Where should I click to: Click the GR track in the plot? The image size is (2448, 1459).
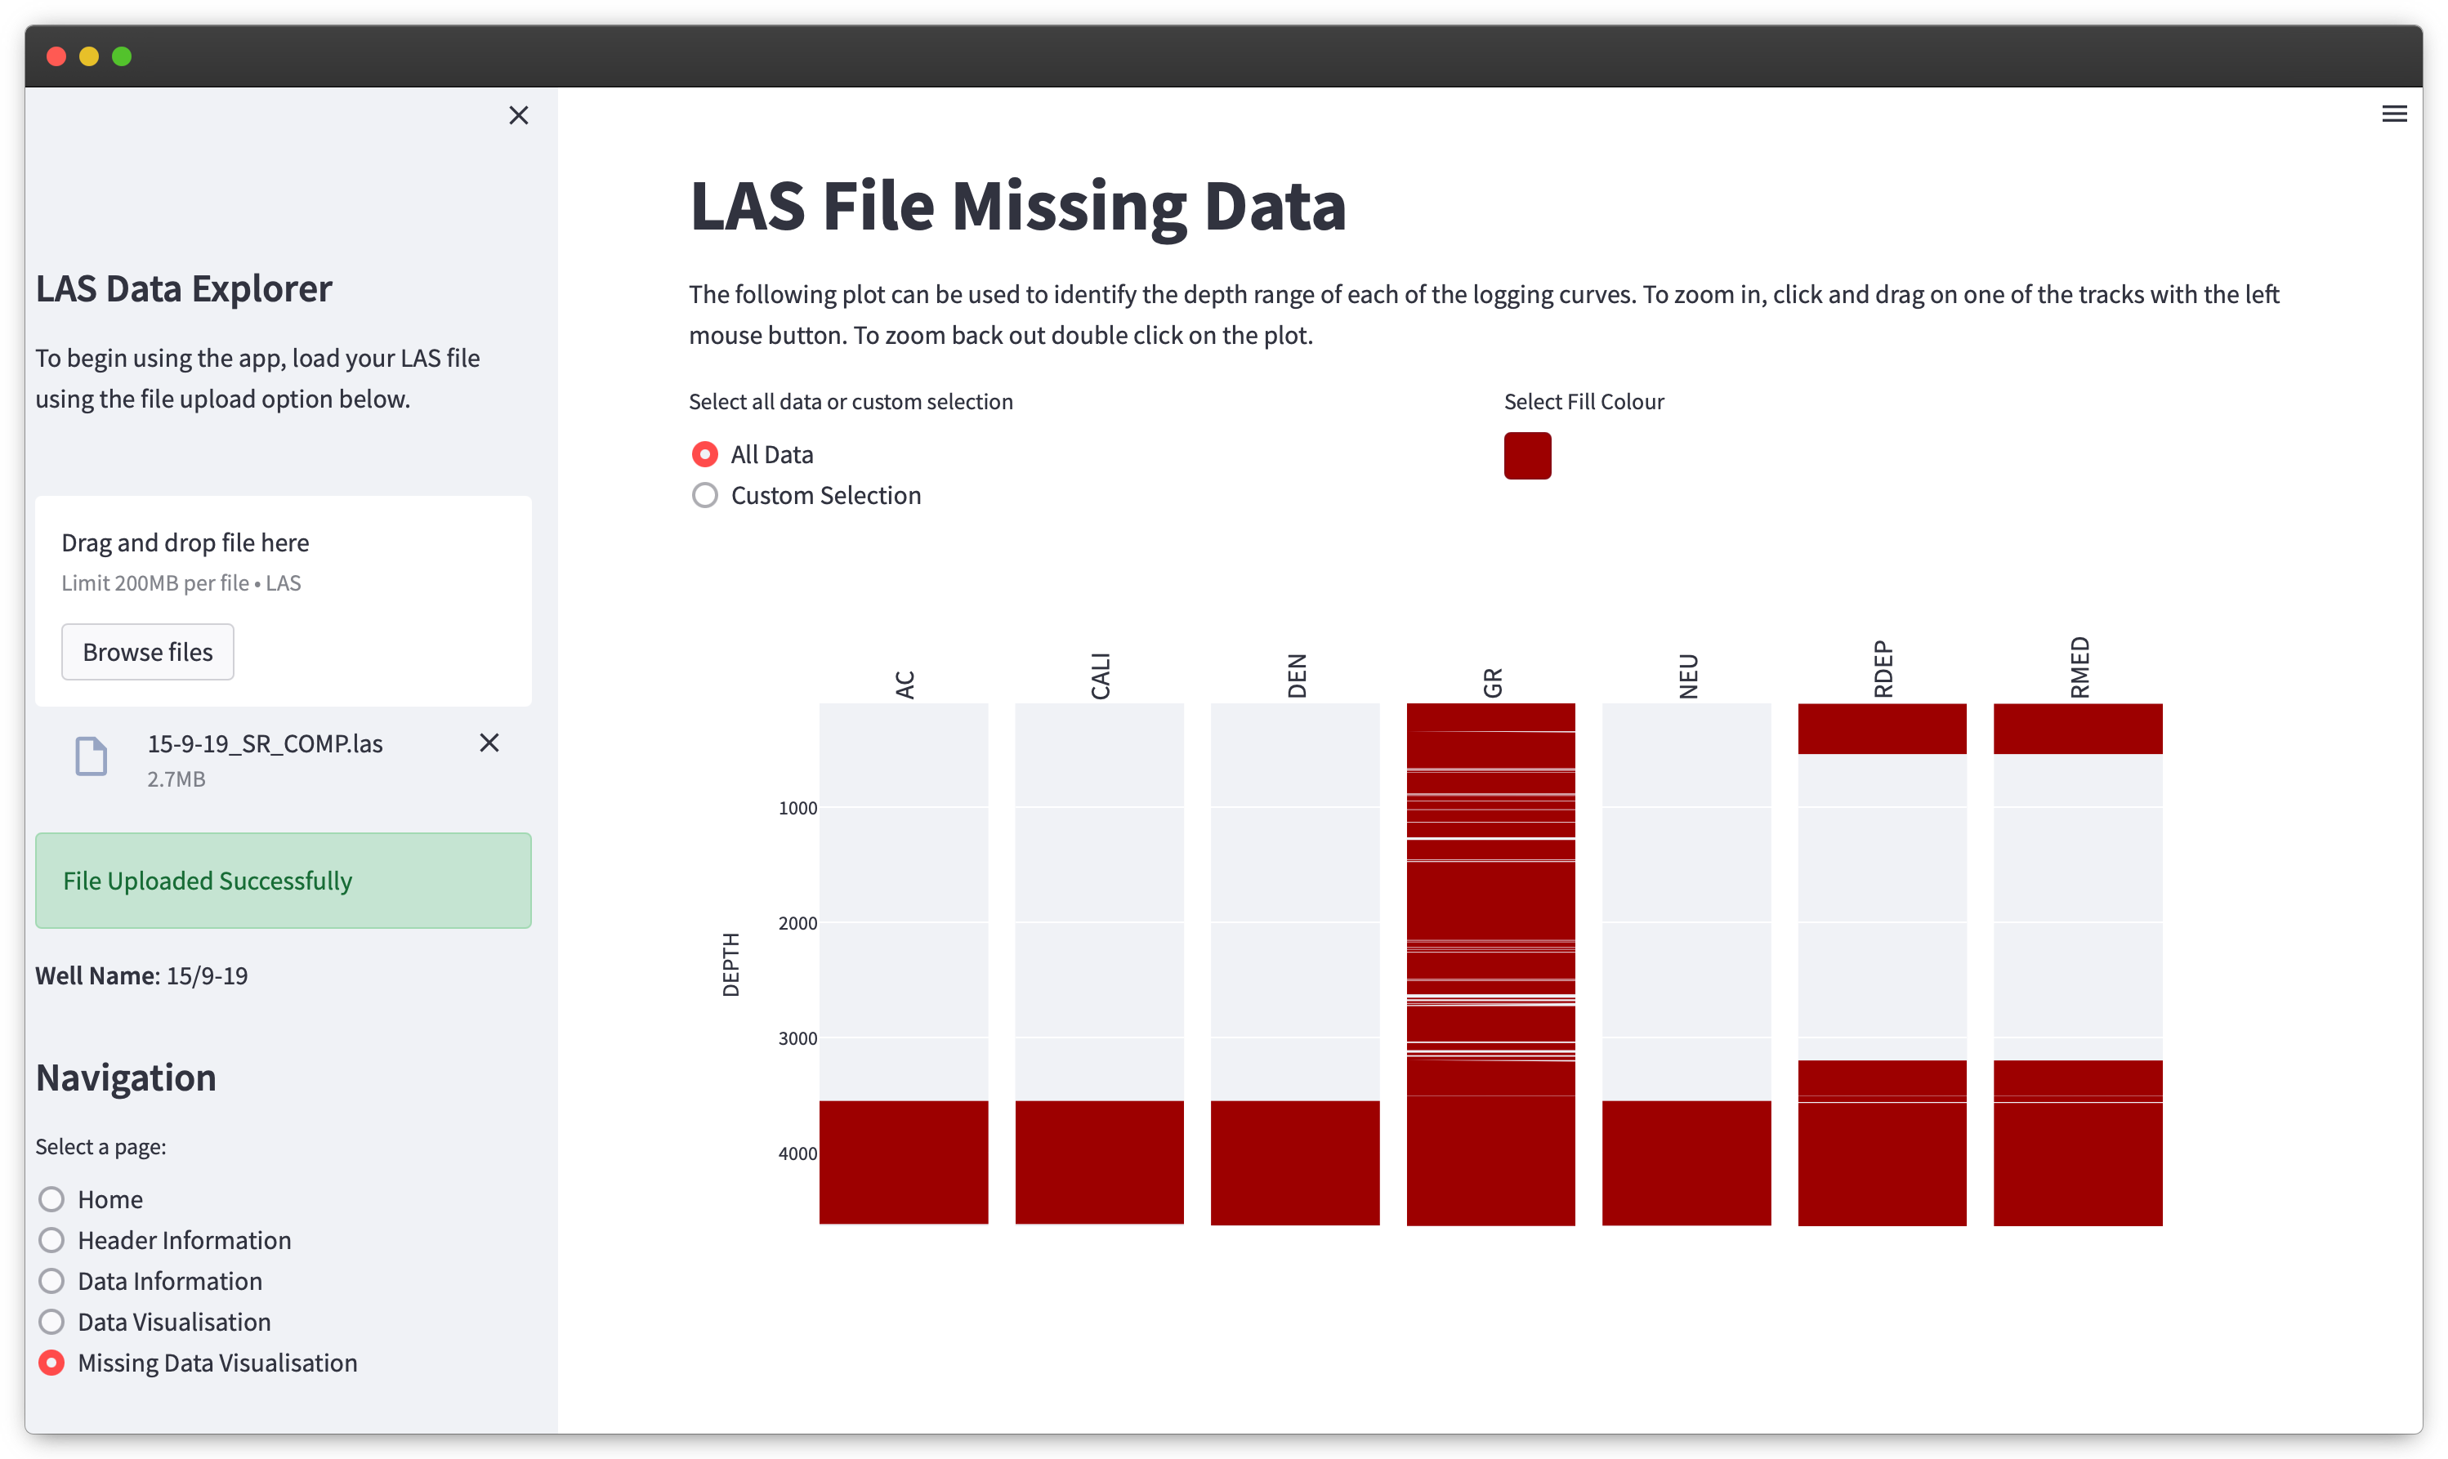coord(1490,963)
